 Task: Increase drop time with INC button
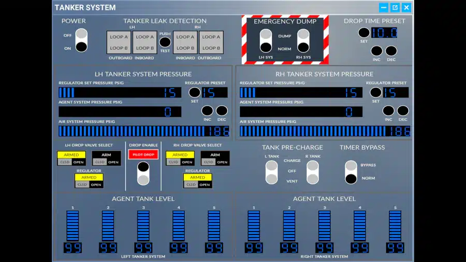coord(376,51)
